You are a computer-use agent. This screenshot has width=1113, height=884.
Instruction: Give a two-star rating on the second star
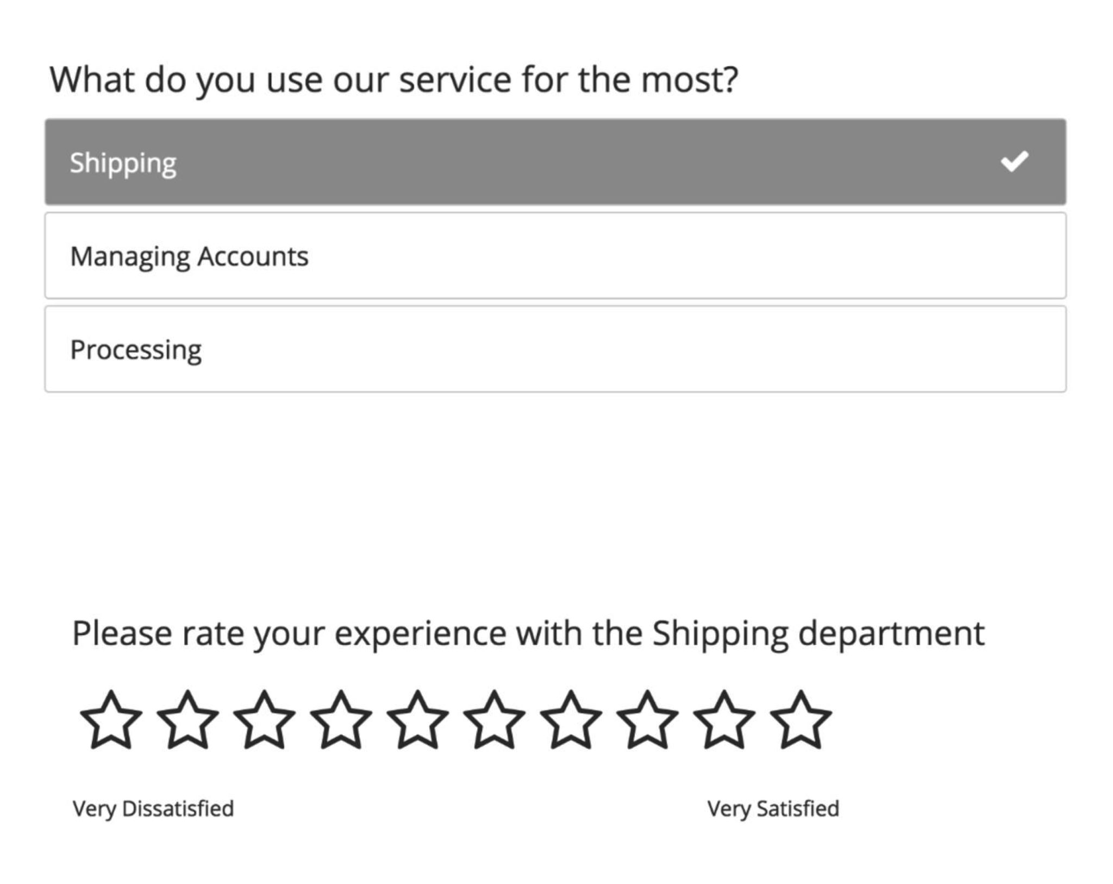tap(187, 721)
